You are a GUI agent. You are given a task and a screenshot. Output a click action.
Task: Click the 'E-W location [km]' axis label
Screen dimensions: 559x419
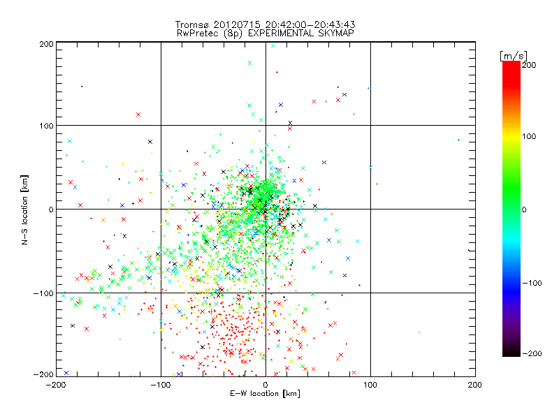point(265,394)
